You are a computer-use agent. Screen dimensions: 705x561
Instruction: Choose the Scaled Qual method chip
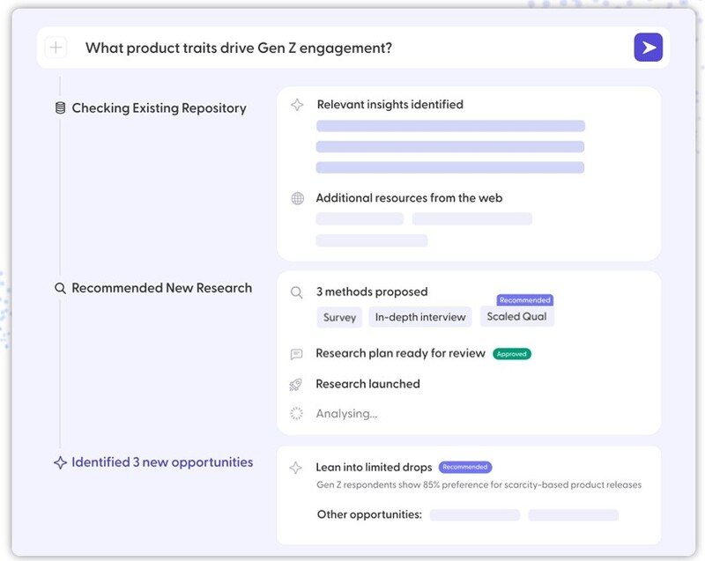(516, 316)
